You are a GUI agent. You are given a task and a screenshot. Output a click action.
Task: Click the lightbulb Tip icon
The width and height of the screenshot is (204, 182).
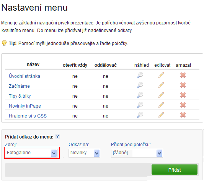pyautogui.click(x=4, y=43)
